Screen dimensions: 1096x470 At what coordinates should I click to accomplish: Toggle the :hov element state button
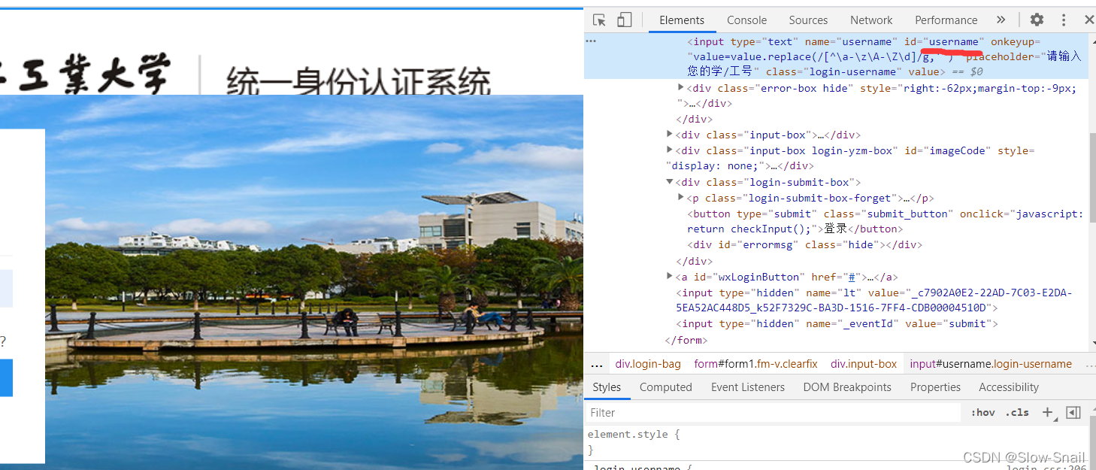click(x=982, y=413)
